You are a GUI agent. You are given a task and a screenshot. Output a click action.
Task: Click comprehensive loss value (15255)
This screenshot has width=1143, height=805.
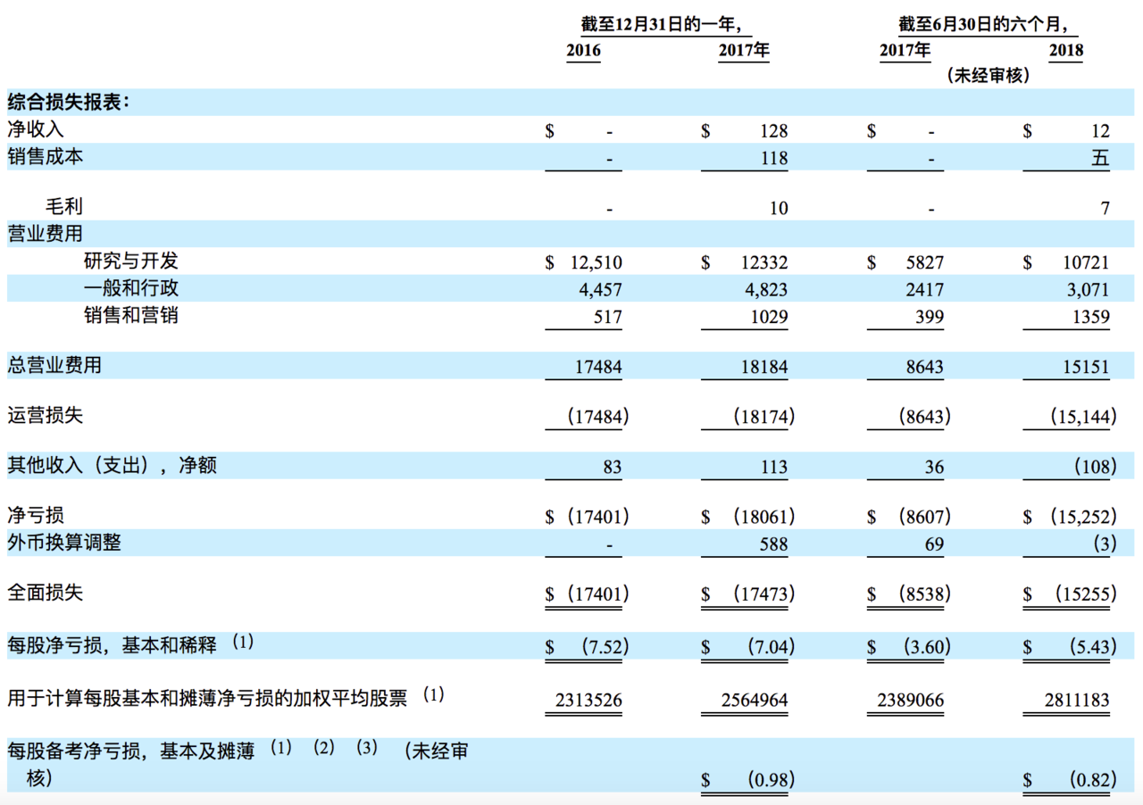point(1084,593)
